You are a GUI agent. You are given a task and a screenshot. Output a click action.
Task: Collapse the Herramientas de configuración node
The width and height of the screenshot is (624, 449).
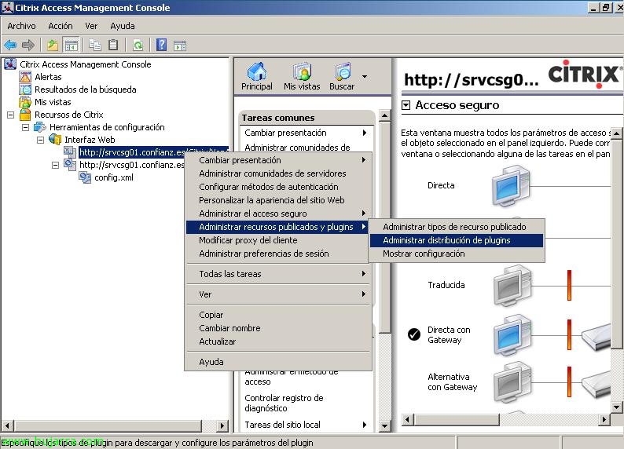[25, 127]
